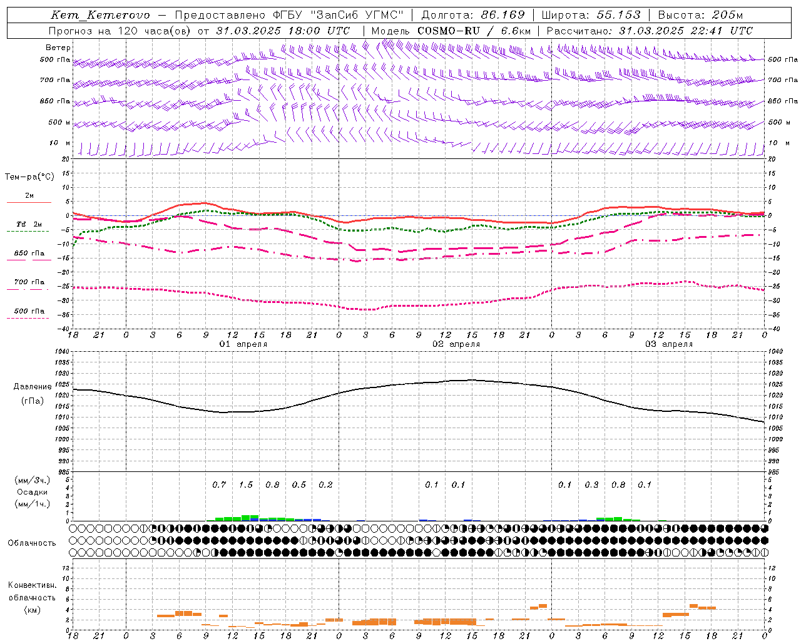Click the 03 апреля date label

(x=669, y=344)
